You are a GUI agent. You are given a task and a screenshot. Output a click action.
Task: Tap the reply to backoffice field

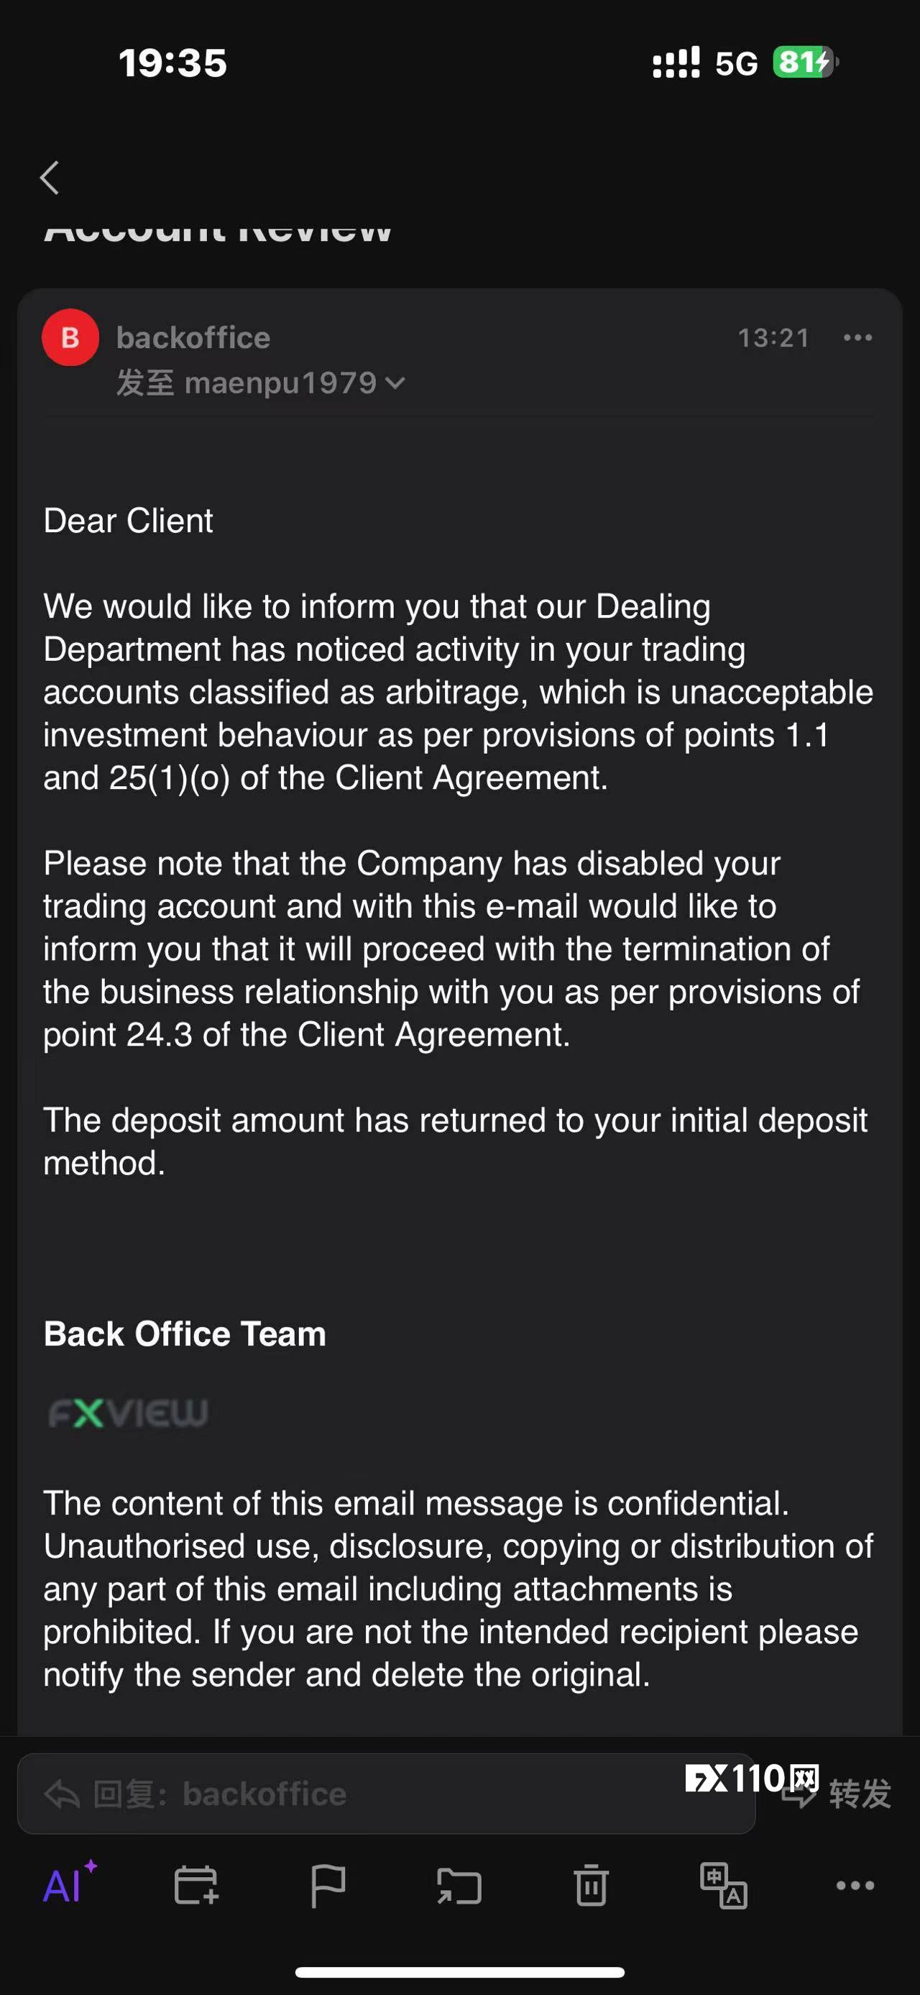(386, 1794)
